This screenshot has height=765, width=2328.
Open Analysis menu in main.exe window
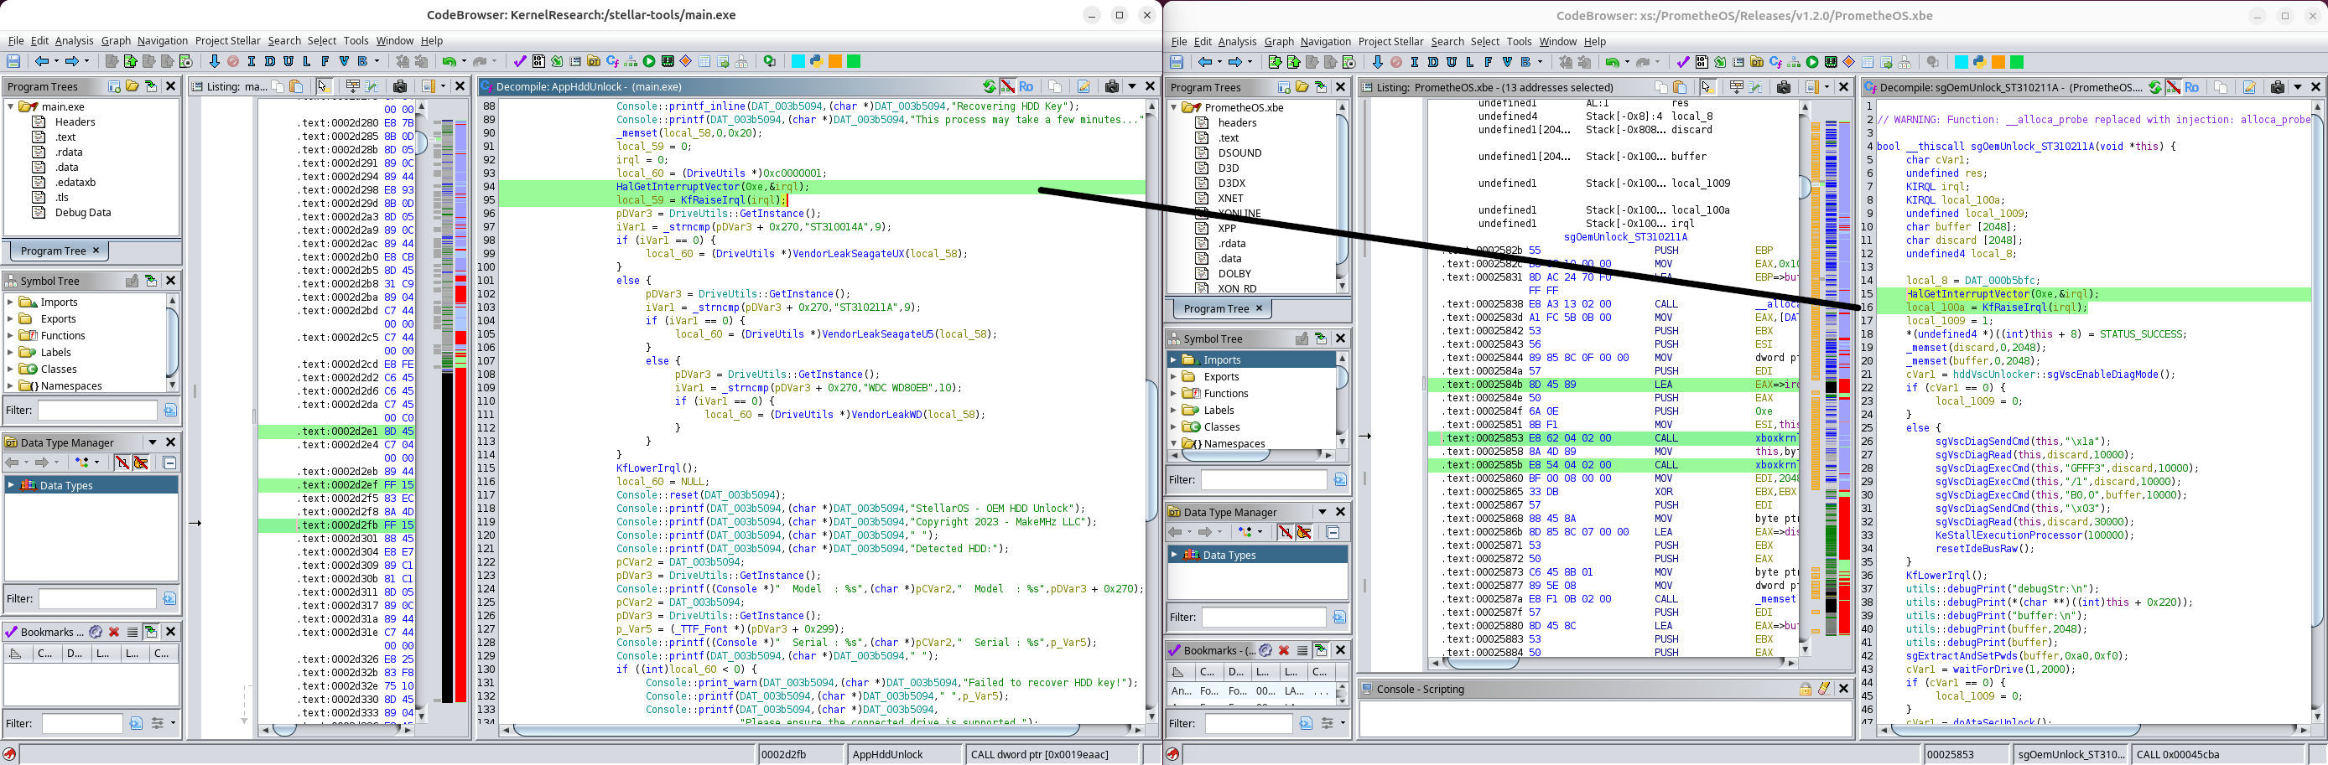point(73,41)
